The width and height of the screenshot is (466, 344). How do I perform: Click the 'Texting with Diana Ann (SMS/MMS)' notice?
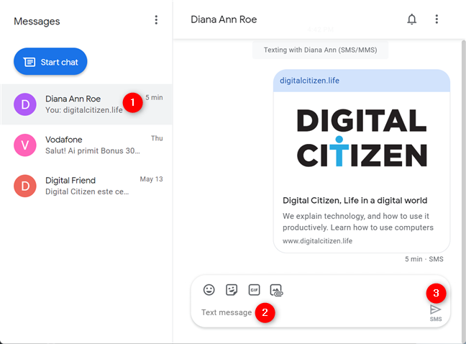click(320, 50)
